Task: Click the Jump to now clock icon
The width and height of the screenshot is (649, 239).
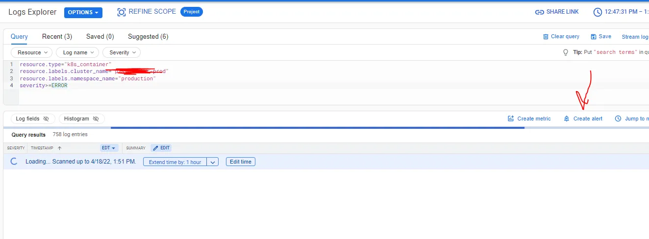Action: click(618, 119)
